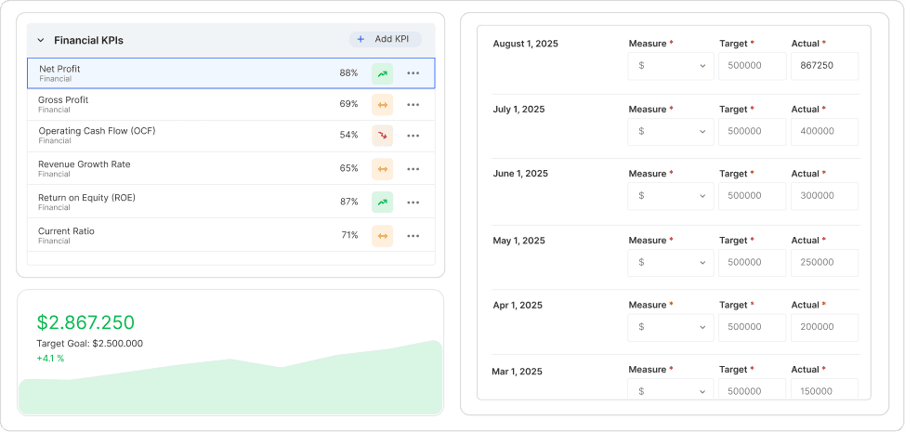This screenshot has width=905, height=432.
Task: Click the May 1, 2025 Actual field
Action: [x=824, y=262]
